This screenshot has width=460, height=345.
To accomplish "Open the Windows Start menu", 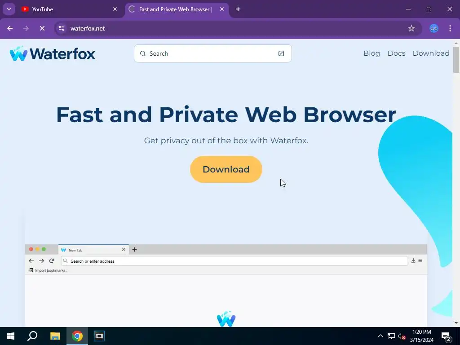I will pos(11,336).
